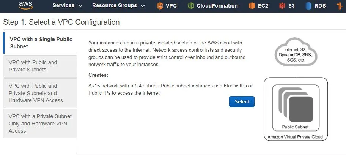346x157 pixels.
Task: Click the Internet cloud diagram icon
Action: point(296,52)
